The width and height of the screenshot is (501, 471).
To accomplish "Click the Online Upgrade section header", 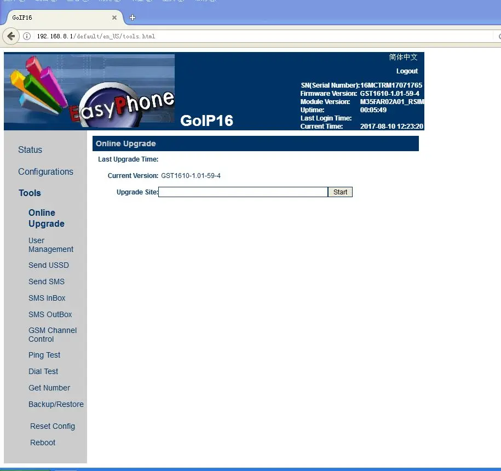I will click(256, 143).
